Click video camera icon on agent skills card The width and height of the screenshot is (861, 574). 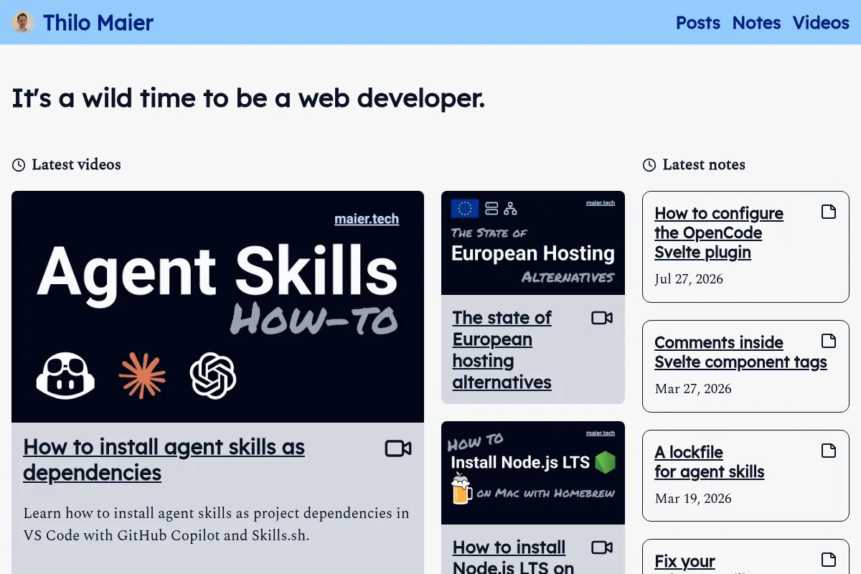tap(398, 448)
